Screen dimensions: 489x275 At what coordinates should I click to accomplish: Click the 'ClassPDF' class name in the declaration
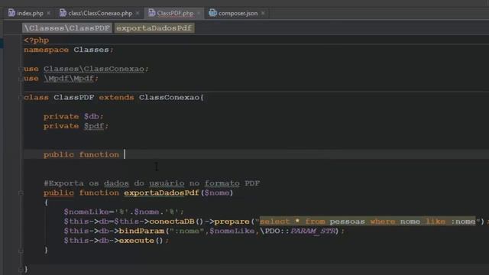point(74,98)
